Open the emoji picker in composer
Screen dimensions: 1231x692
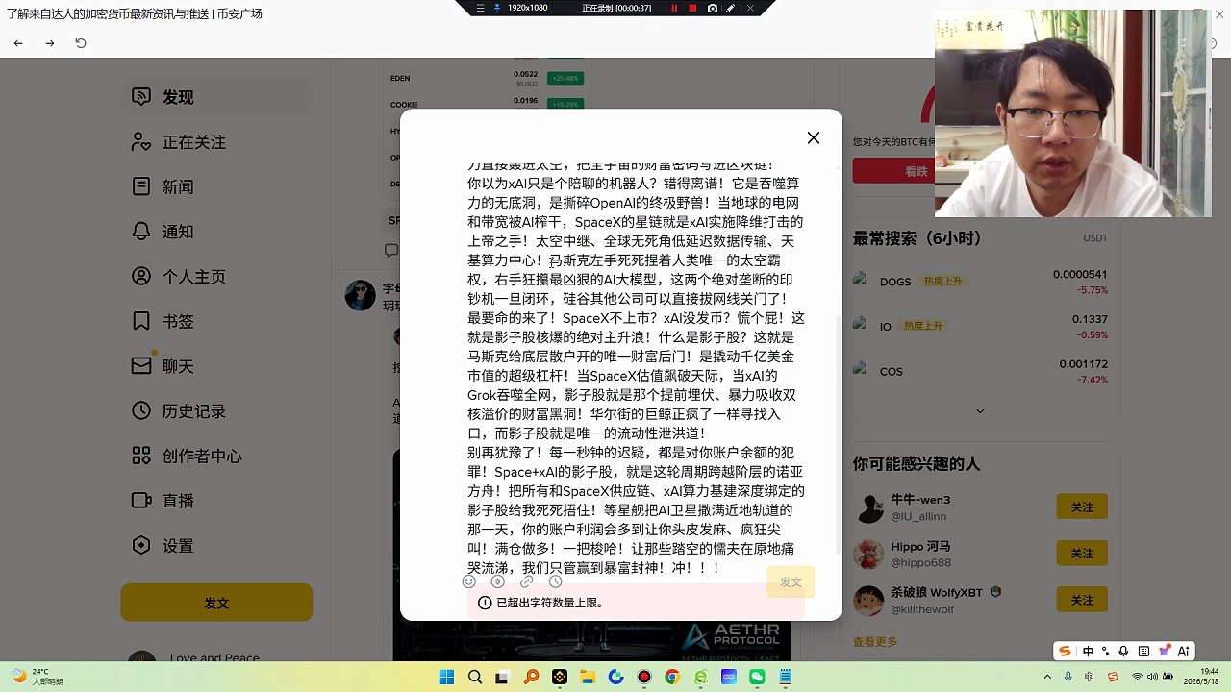pos(469,581)
